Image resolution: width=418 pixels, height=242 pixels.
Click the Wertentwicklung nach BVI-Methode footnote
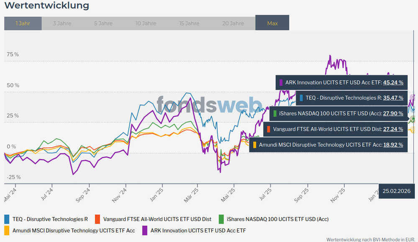371,239
